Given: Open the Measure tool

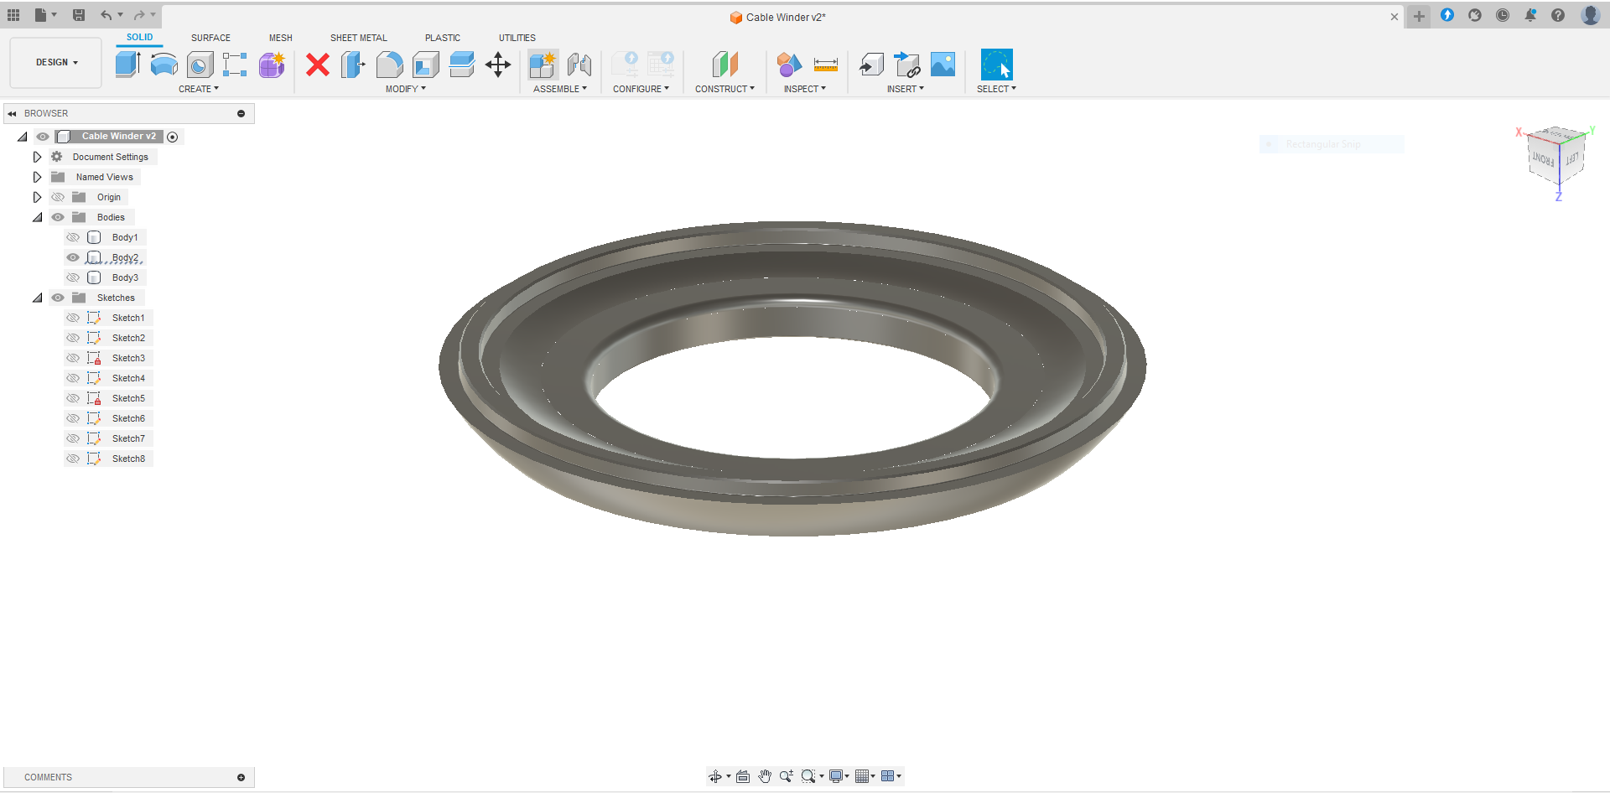Looking at the screenshot, I should pos(826,65).
